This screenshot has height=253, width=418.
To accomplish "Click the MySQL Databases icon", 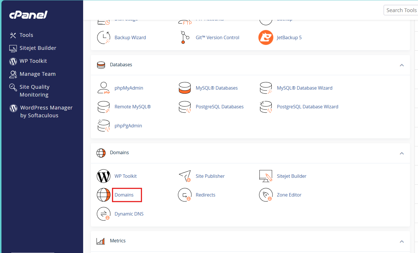I will click(185, 88).
